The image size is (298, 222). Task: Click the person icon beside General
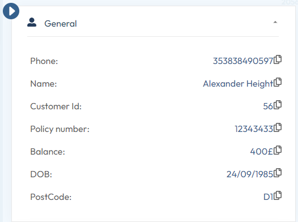point(32,23)
